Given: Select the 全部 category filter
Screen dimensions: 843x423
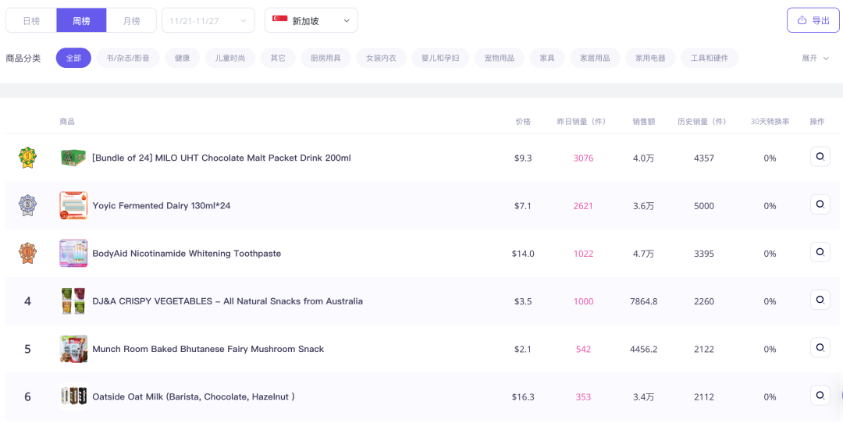Looking at the screenshot, I should pyautogui.click(x=73, y=58).
